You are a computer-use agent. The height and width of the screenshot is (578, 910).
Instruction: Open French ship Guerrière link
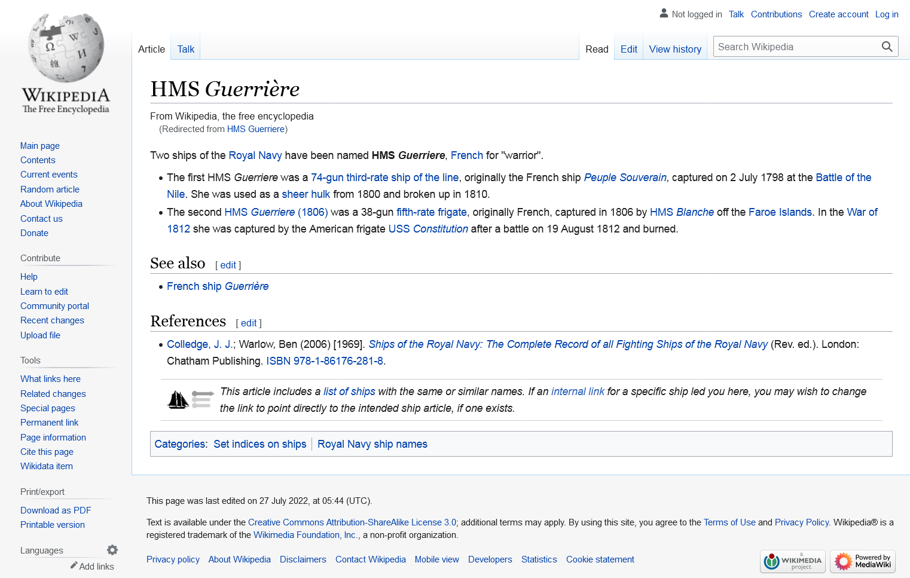click(218, 286)
